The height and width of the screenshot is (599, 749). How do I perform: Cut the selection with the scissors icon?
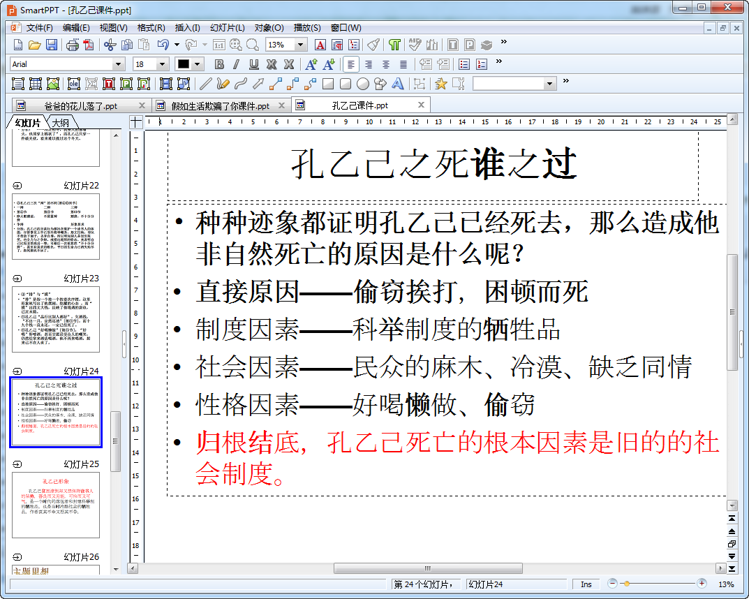coord(110,45)
